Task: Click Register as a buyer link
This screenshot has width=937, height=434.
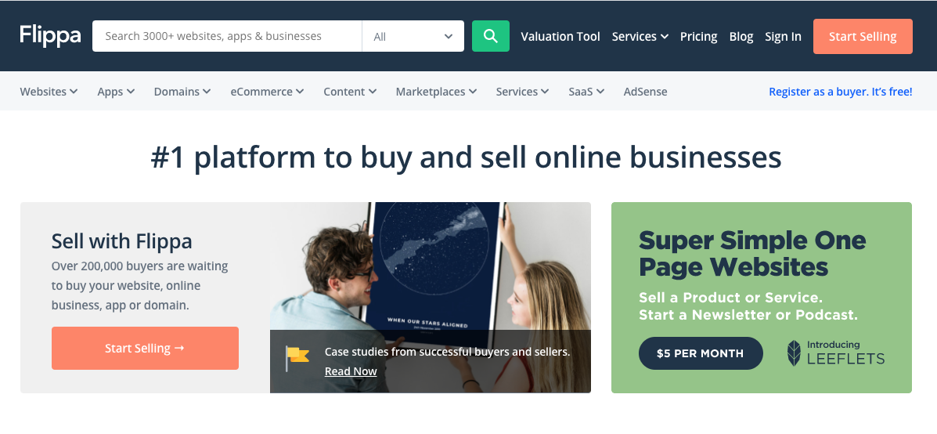Action: (x=840, y=92)
